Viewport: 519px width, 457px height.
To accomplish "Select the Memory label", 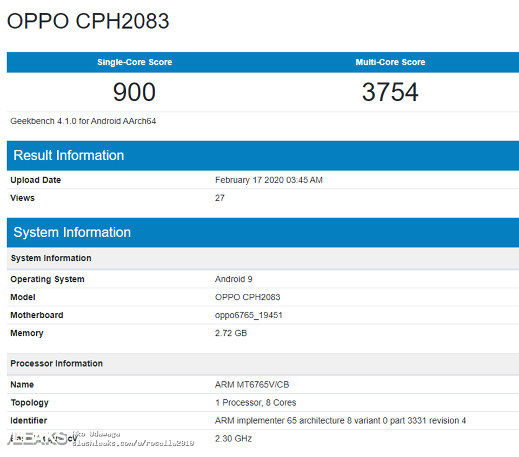I will (x=27, y=333).
